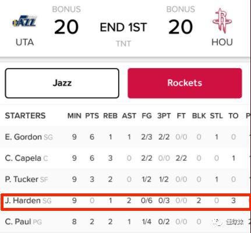Click the Utah Jazz team logo
This screenshot has height=233, width=251.
[x=24, y=21]
